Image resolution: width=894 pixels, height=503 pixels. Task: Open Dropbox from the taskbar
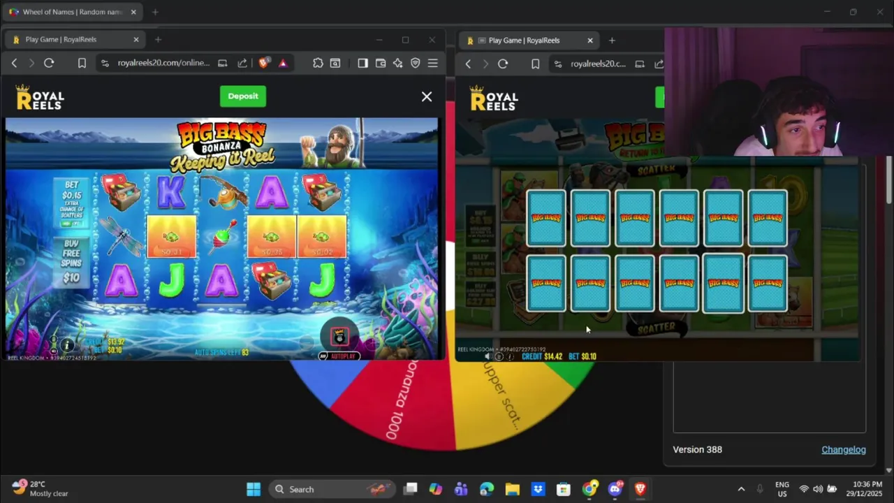pos(538,489)
